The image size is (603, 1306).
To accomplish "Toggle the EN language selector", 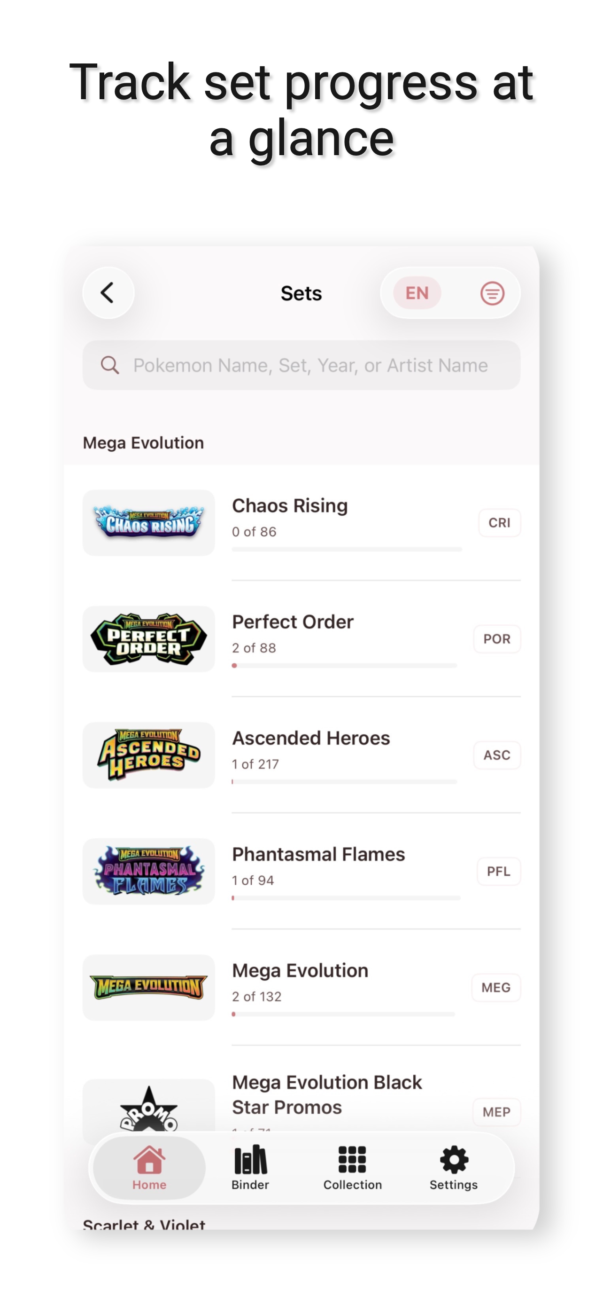I will 417,293.
